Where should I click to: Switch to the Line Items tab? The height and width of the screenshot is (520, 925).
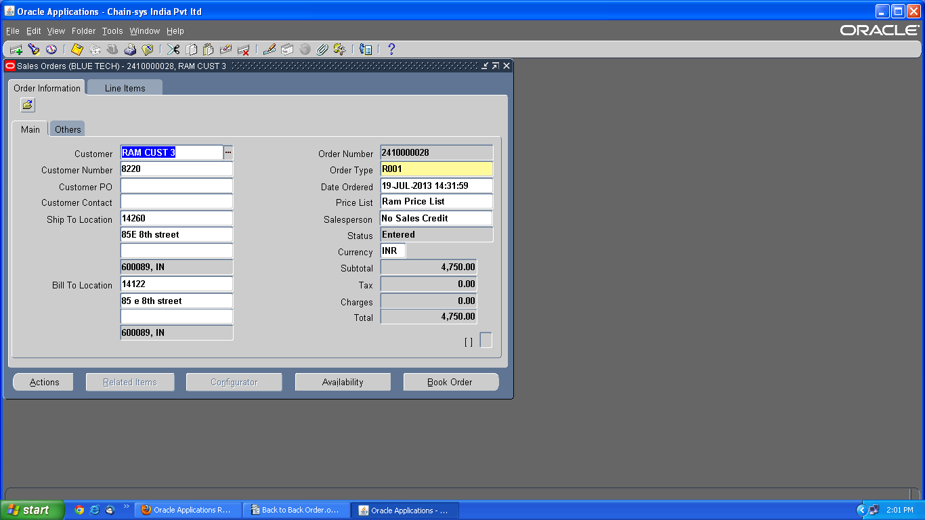(125, 88)
